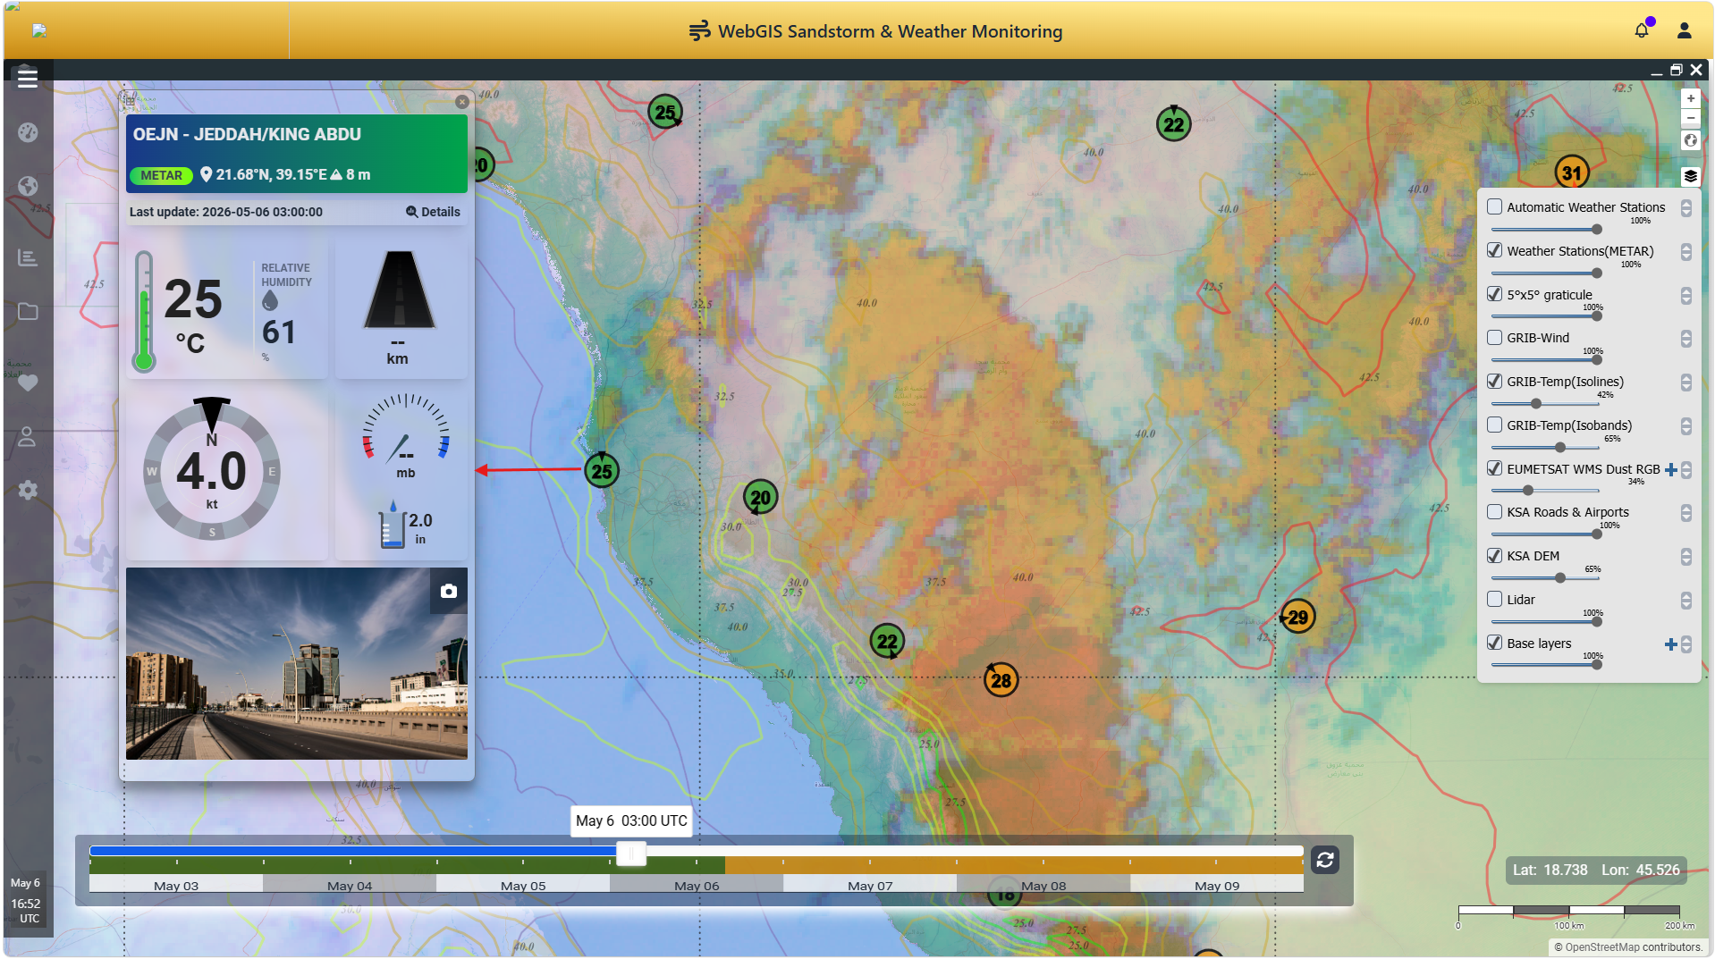Click the globe icon in left sidebar
The image size is (1715, 959).
(x=28, y=186)
